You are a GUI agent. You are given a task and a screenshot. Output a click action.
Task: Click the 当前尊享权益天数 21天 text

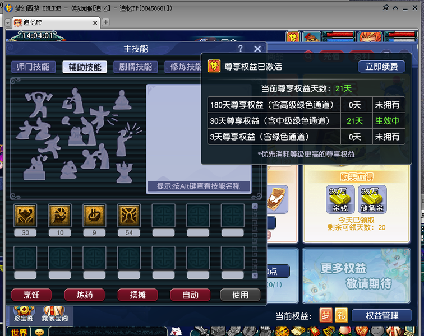[306, 88]
